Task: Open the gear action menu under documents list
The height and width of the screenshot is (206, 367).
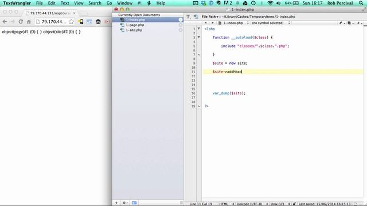Action: (x=125, y=203)
